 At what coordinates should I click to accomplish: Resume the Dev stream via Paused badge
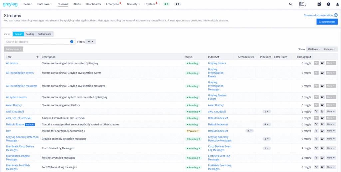pos(192,131)
